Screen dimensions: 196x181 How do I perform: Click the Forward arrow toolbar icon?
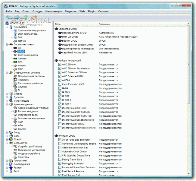pyautogui.click(x=17, y=17)
